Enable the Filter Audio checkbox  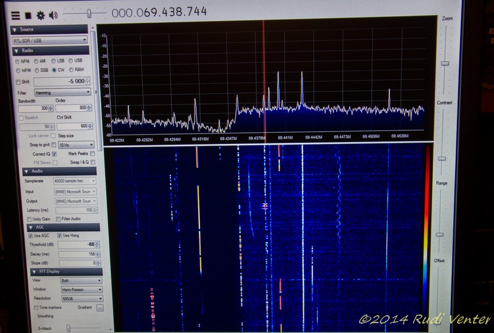click(58, 219)
